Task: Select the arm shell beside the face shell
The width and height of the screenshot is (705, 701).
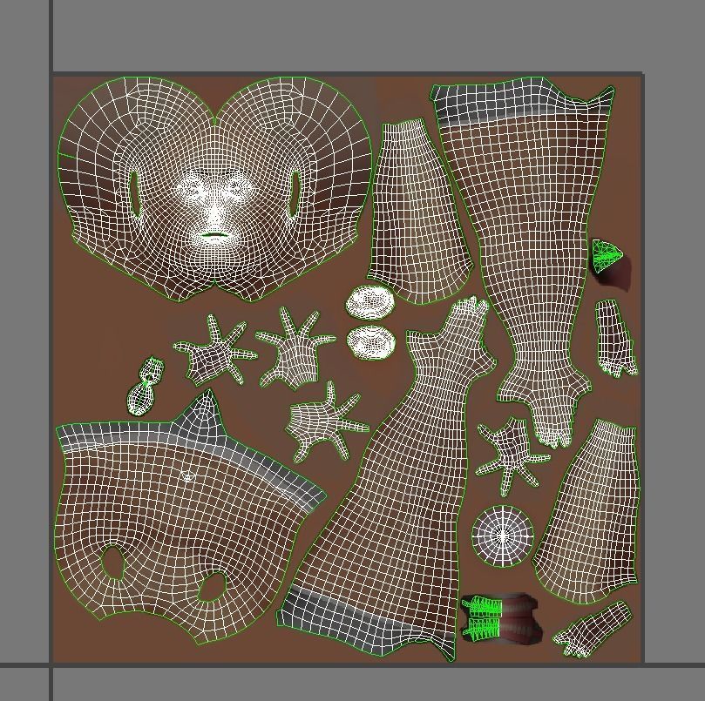Action: [418, 212]
